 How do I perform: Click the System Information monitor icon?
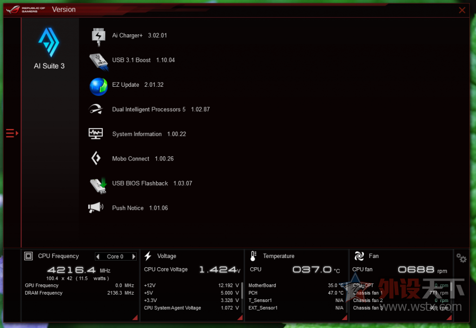point(96,134)
